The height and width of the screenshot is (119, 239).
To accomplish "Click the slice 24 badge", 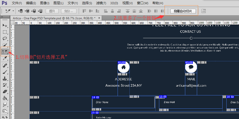I will pos(34,113).
